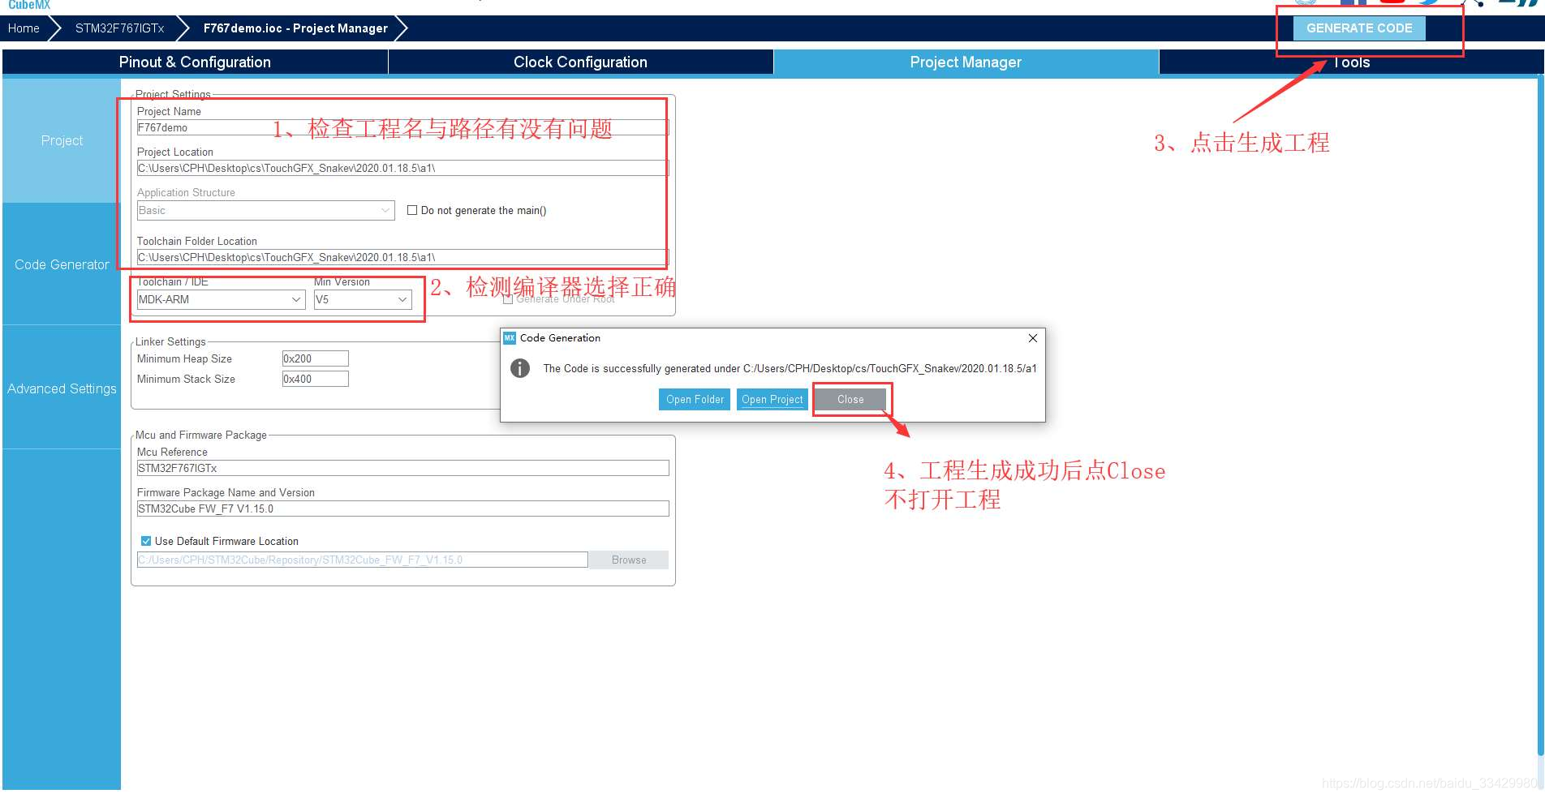Click the Mcu Reference field
Screen dimensions: 1545x798
coord(402,468)
